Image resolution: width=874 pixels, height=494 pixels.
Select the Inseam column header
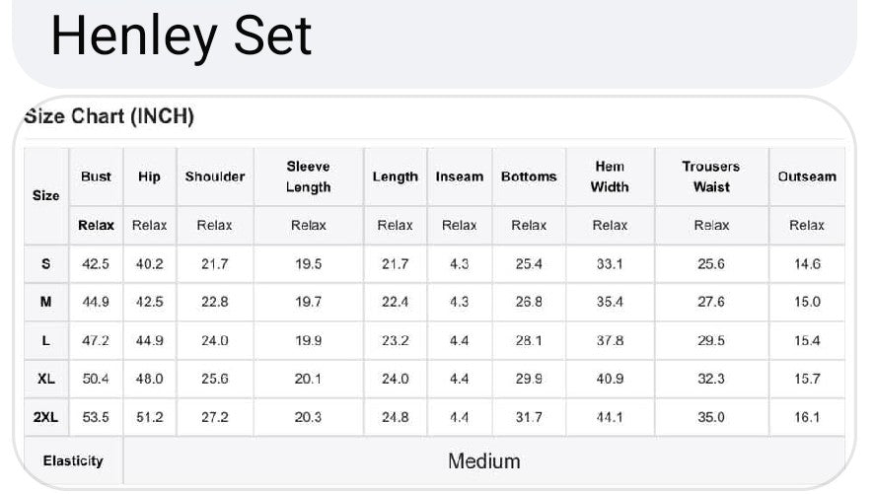click(x=459, y=176)
